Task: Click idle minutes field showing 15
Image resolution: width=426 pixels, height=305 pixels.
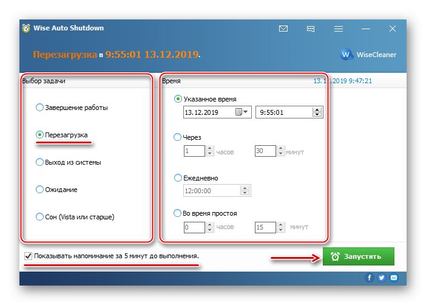Action: tap(265, 227)
